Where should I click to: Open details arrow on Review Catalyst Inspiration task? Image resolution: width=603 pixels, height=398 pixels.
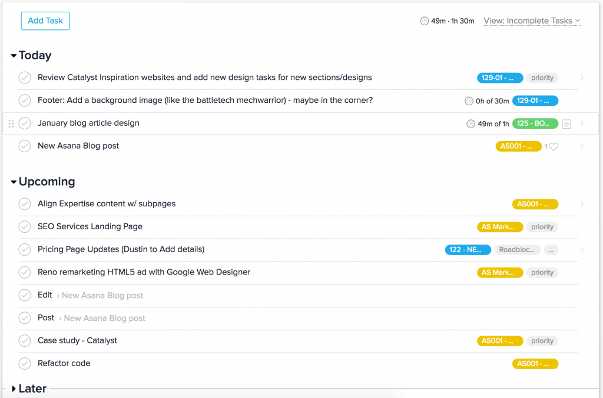click(582, 77)
